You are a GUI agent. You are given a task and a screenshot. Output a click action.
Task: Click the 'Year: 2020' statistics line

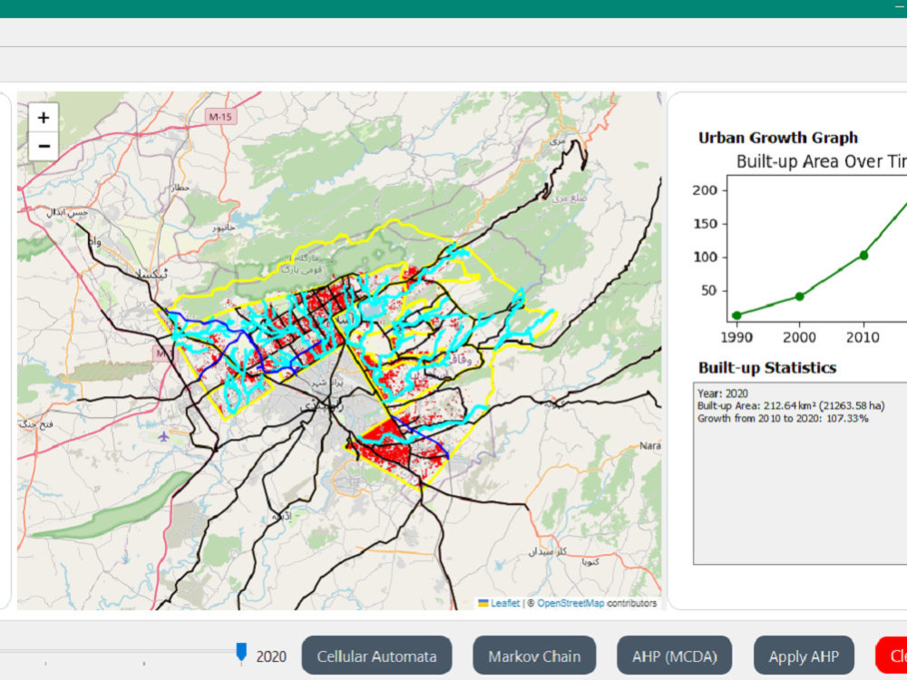723,393
